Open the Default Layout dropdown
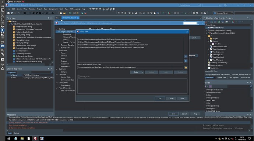The height and width of the screenshot is (141, 254). pyautogui.click(x=190, y=5)
